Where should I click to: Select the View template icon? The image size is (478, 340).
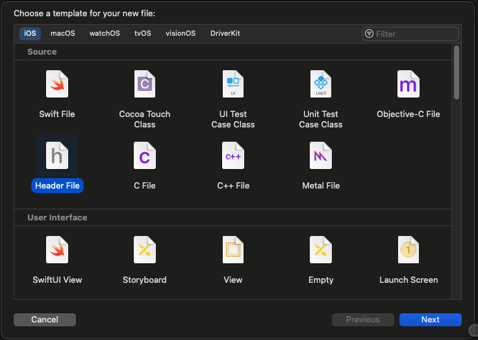[233, 250]
